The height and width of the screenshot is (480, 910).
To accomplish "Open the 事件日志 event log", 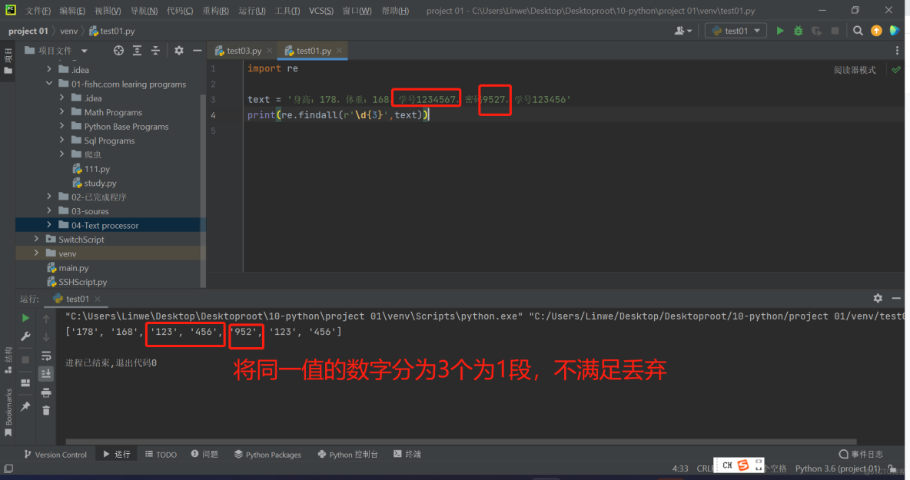I will (862, 454).
